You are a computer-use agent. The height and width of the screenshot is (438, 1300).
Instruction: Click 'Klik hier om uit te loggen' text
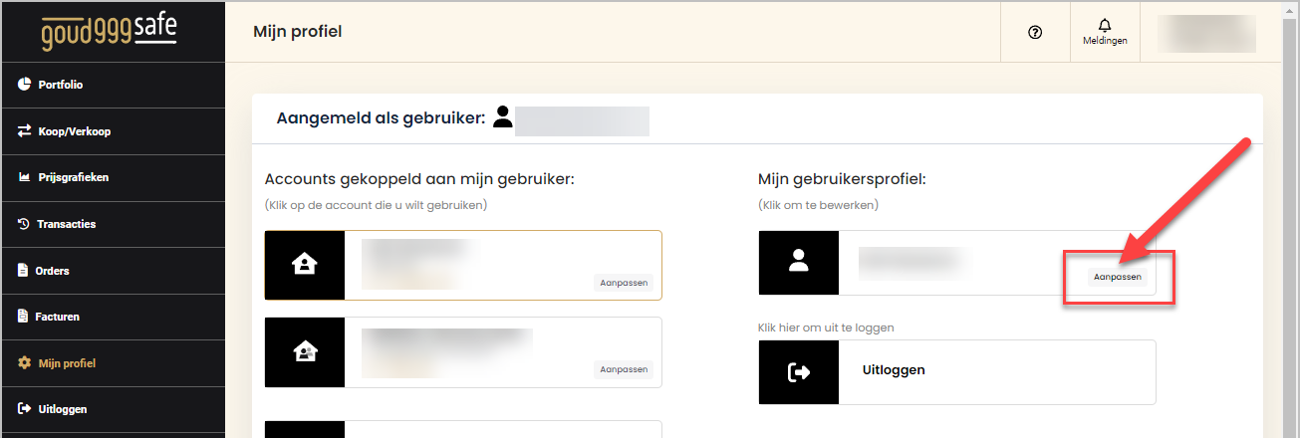[x=826, y=328]
